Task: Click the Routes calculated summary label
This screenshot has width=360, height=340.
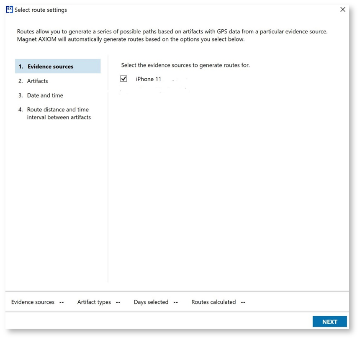Action: tap(213, 302)
